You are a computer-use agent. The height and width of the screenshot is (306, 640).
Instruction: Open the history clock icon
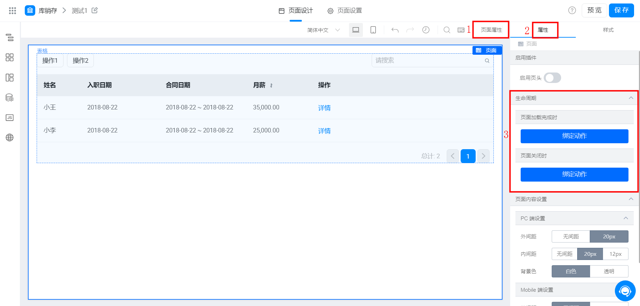(426, 30)
